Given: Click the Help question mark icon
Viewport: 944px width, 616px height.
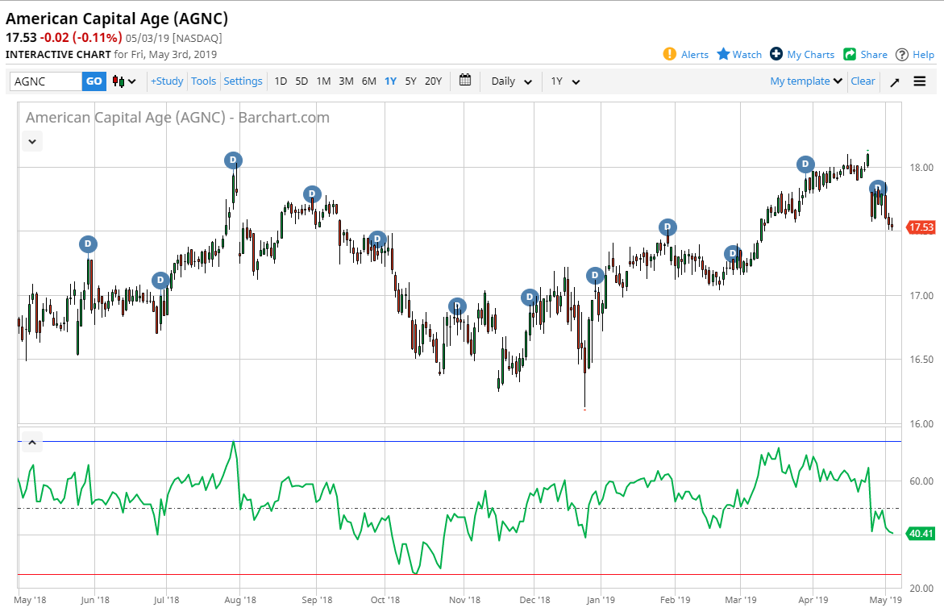Looking at the screenshot, I should point(901,55).
